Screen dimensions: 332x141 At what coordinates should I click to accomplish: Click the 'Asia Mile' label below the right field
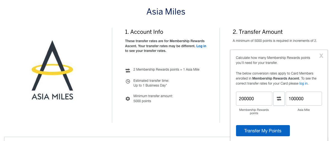click(304, 110)
